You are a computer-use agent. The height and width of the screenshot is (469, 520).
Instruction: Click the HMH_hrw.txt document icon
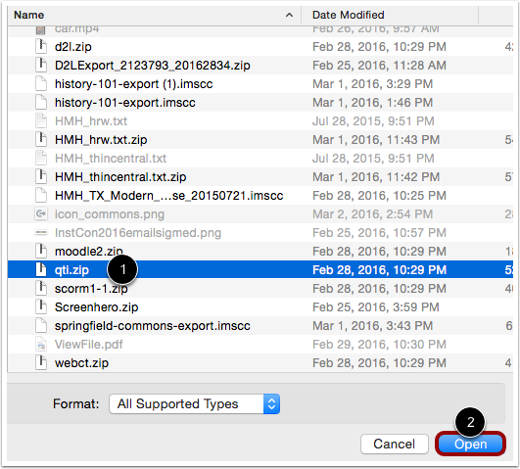[41, 120]
